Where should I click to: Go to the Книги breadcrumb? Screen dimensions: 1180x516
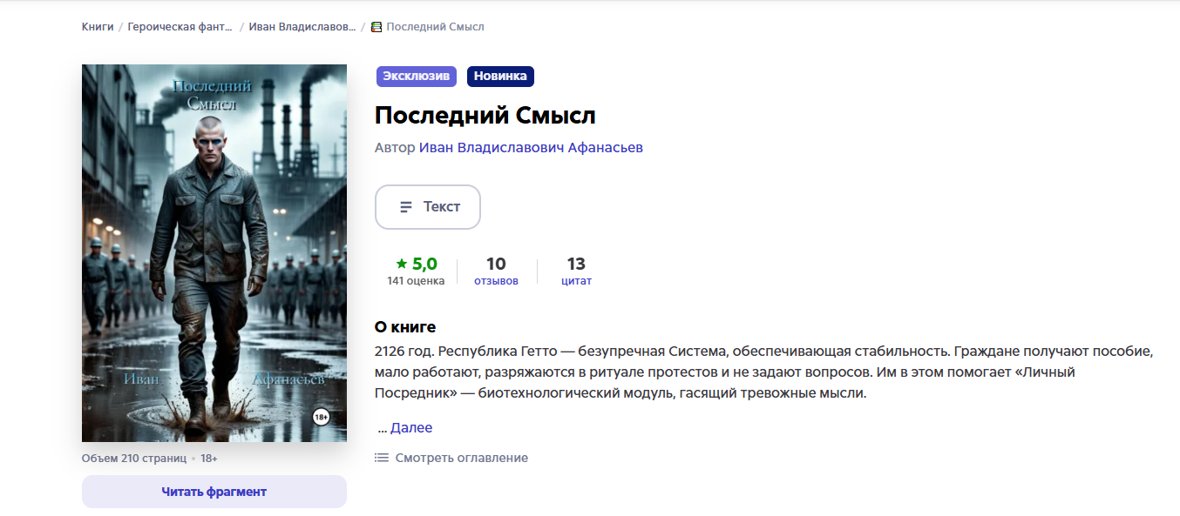(98, 27)
